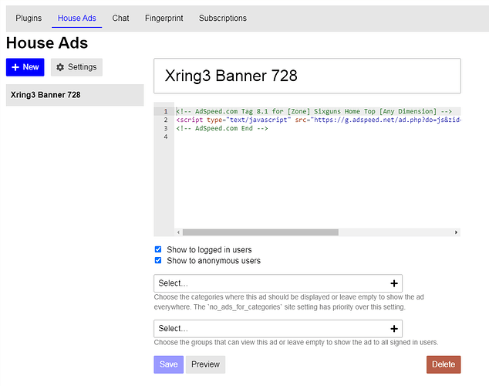Click line number 4 in the editor gutter
489x386 pixels.
coord(166,137)
